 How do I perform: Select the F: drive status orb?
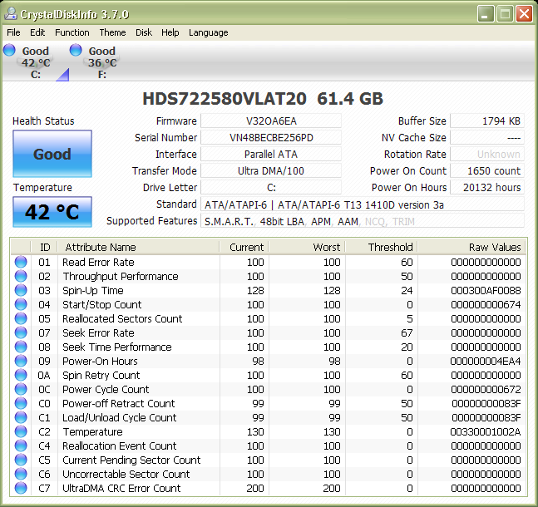pyautogui.click(x=76, y=50)
